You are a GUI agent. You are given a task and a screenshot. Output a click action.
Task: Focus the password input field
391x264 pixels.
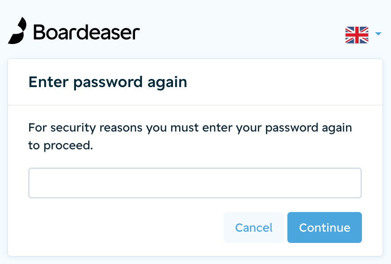coord(195,183)
